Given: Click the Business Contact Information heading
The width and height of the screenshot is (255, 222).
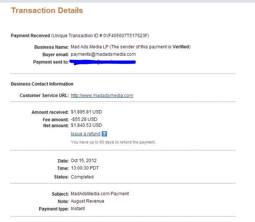Looking at the screenshot, I should tap(42, 84).
